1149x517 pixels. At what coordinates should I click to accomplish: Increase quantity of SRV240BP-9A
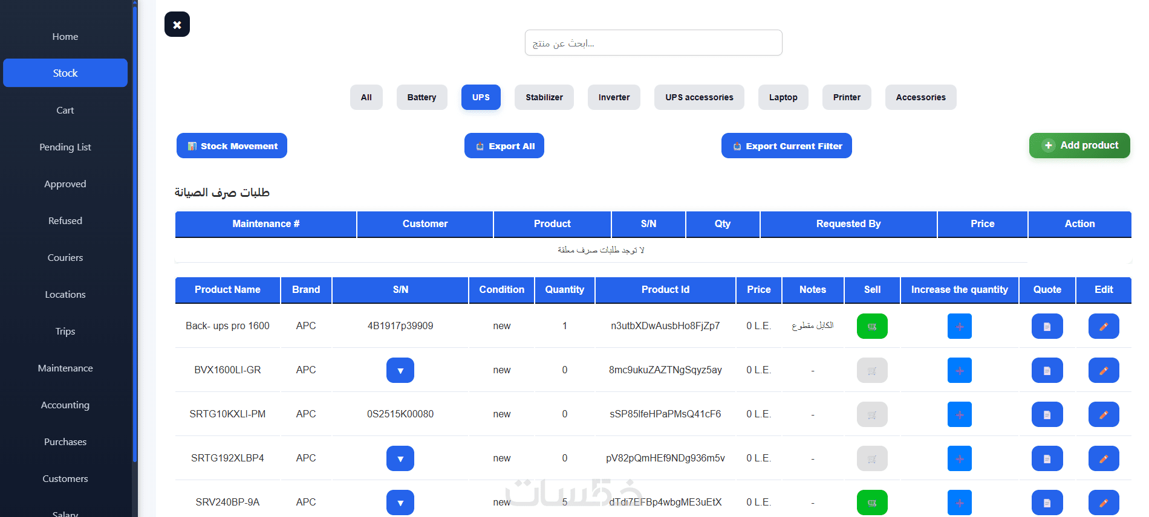tap(960, 503)
